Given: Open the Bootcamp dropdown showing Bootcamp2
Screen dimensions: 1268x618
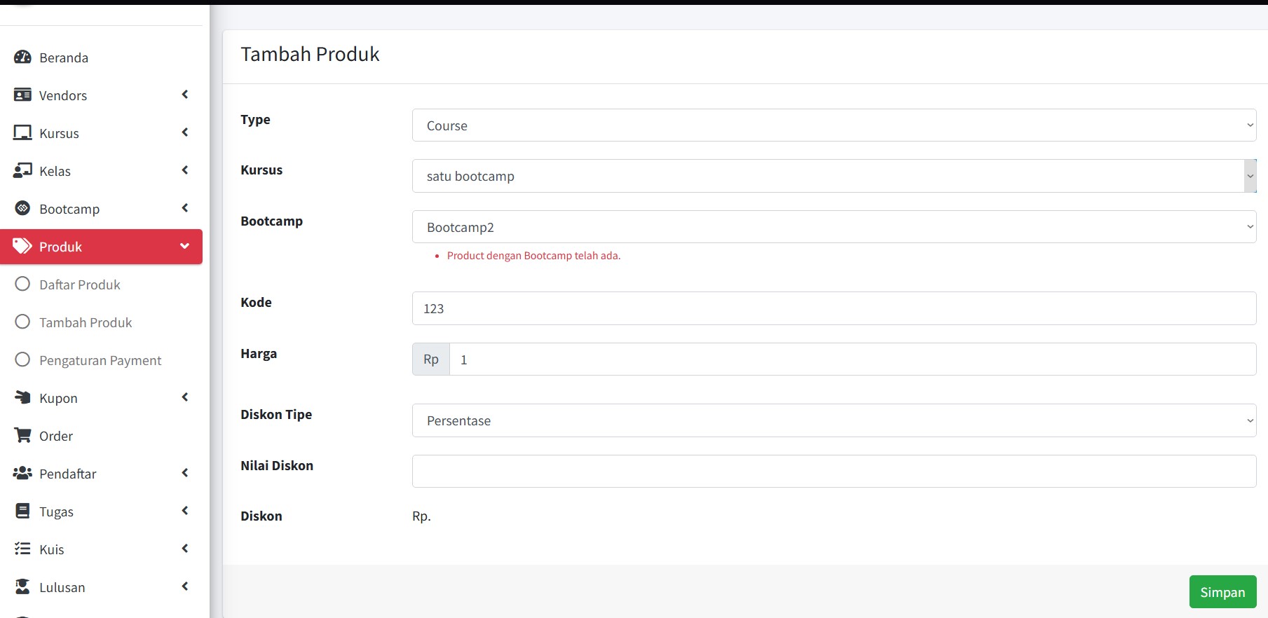Looking at the screenshot, I should click(x=833, y=227).
